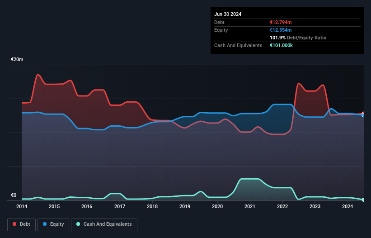Click the Equity label in tooltip
Image resolution: width=371 pixels, height=238 pixels.
(x=221, y=30)
